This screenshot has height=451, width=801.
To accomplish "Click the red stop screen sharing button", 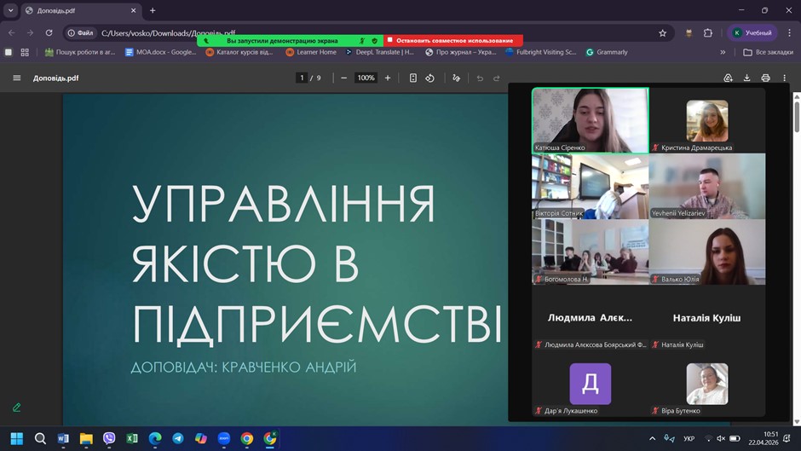I will [453, 40].
